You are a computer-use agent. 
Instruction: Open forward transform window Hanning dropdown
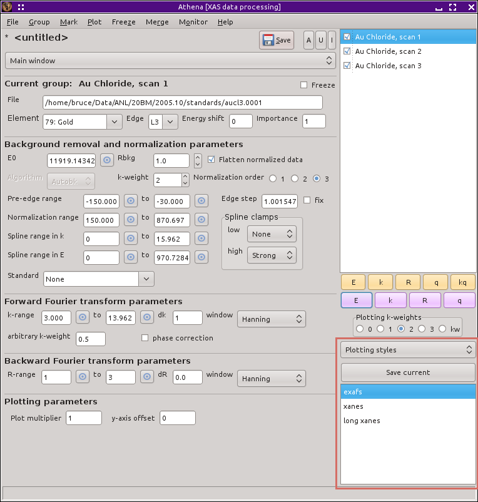[x=272, y=319]
